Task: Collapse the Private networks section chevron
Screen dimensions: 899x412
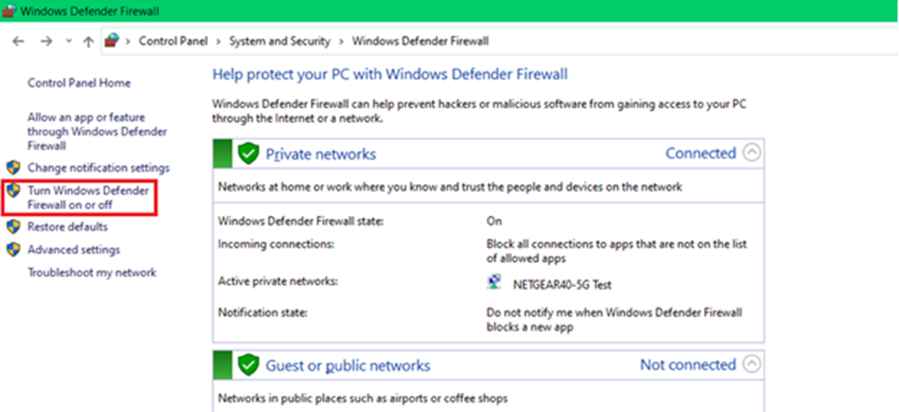Action: [752, 153]
